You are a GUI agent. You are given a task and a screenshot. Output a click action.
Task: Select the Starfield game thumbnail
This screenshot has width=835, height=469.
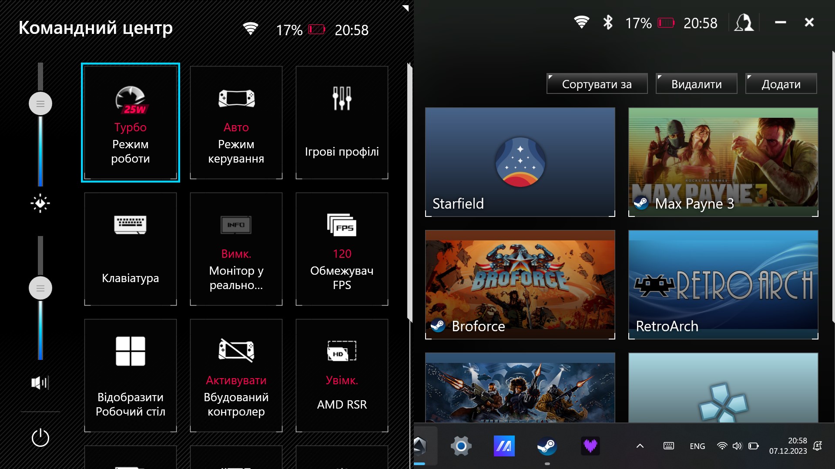[520, 162]
